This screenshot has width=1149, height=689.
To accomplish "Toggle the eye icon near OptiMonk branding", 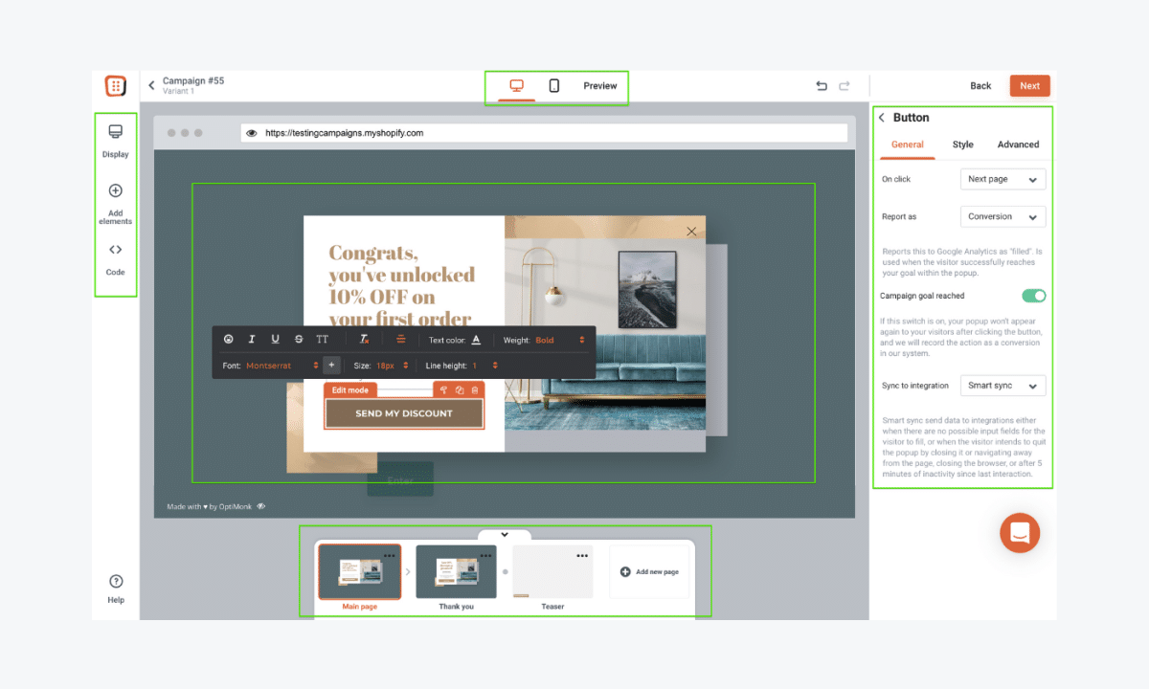I will point(260,506).
